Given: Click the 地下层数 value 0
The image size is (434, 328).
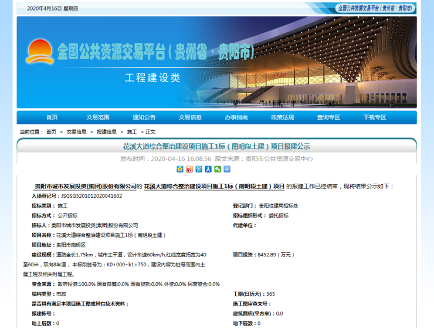Looking at the screenshot, I should (x=259, y=323).
